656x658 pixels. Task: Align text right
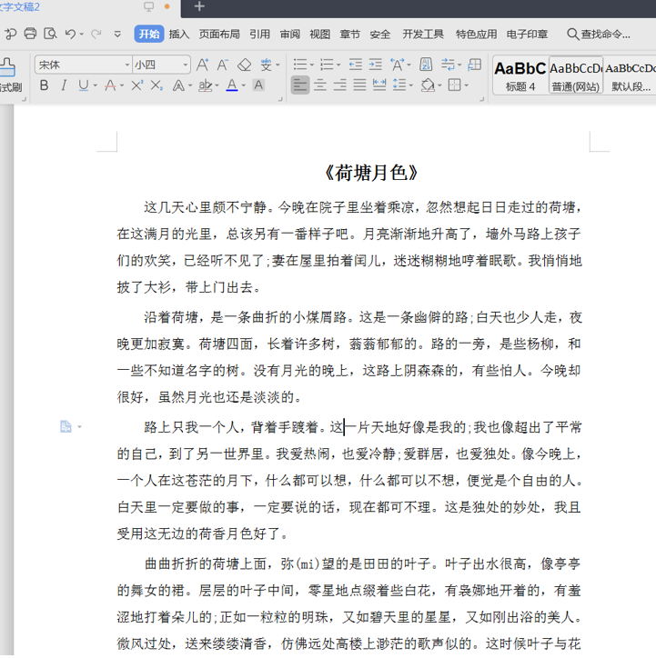point(339,85)
